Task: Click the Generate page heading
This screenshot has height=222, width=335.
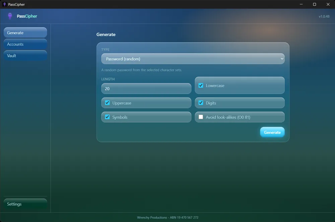Action: (106, 34)
